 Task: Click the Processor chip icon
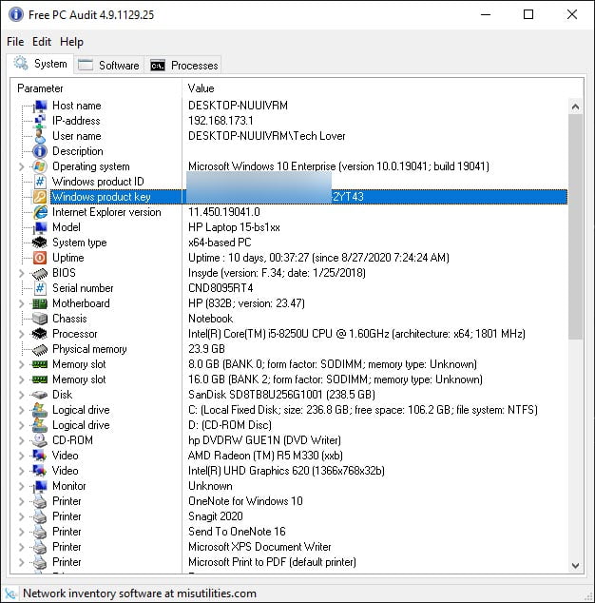[x=40, y=334]
